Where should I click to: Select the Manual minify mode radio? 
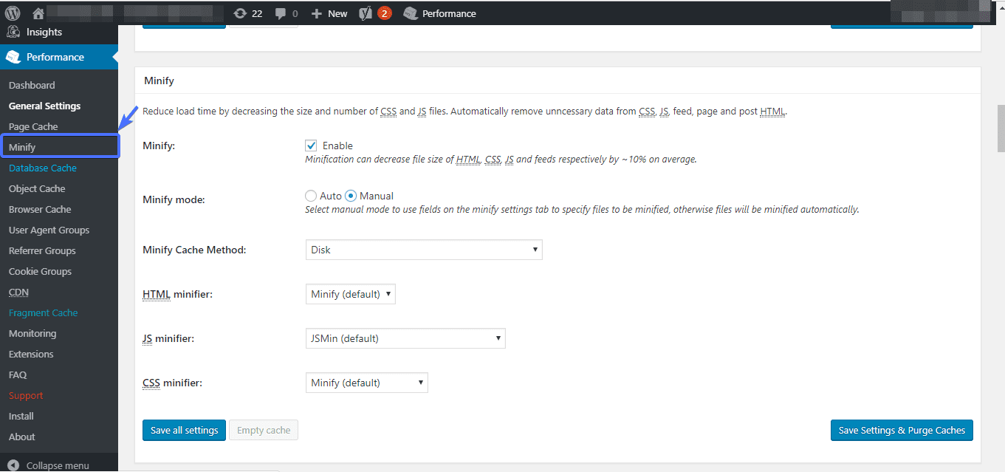351,196
